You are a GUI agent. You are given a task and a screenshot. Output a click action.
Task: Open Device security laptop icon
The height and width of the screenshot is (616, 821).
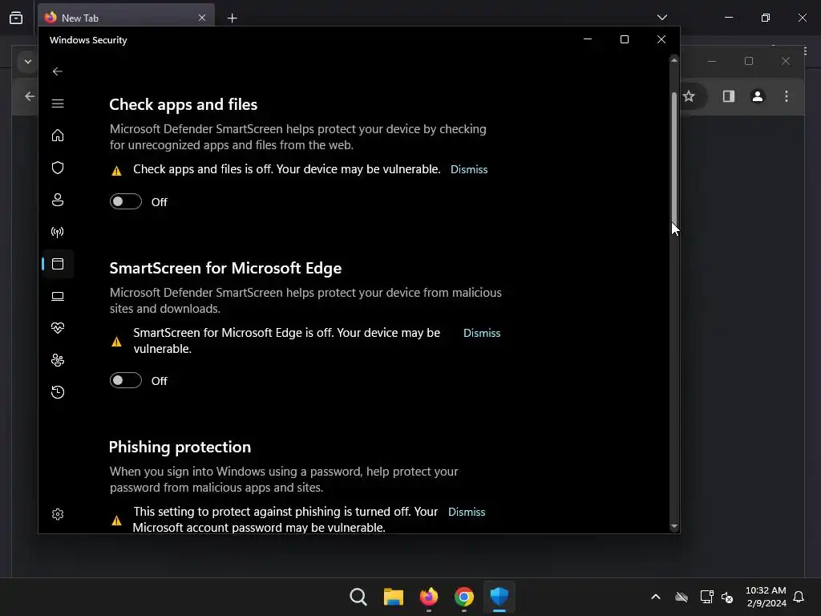[58, 297]
